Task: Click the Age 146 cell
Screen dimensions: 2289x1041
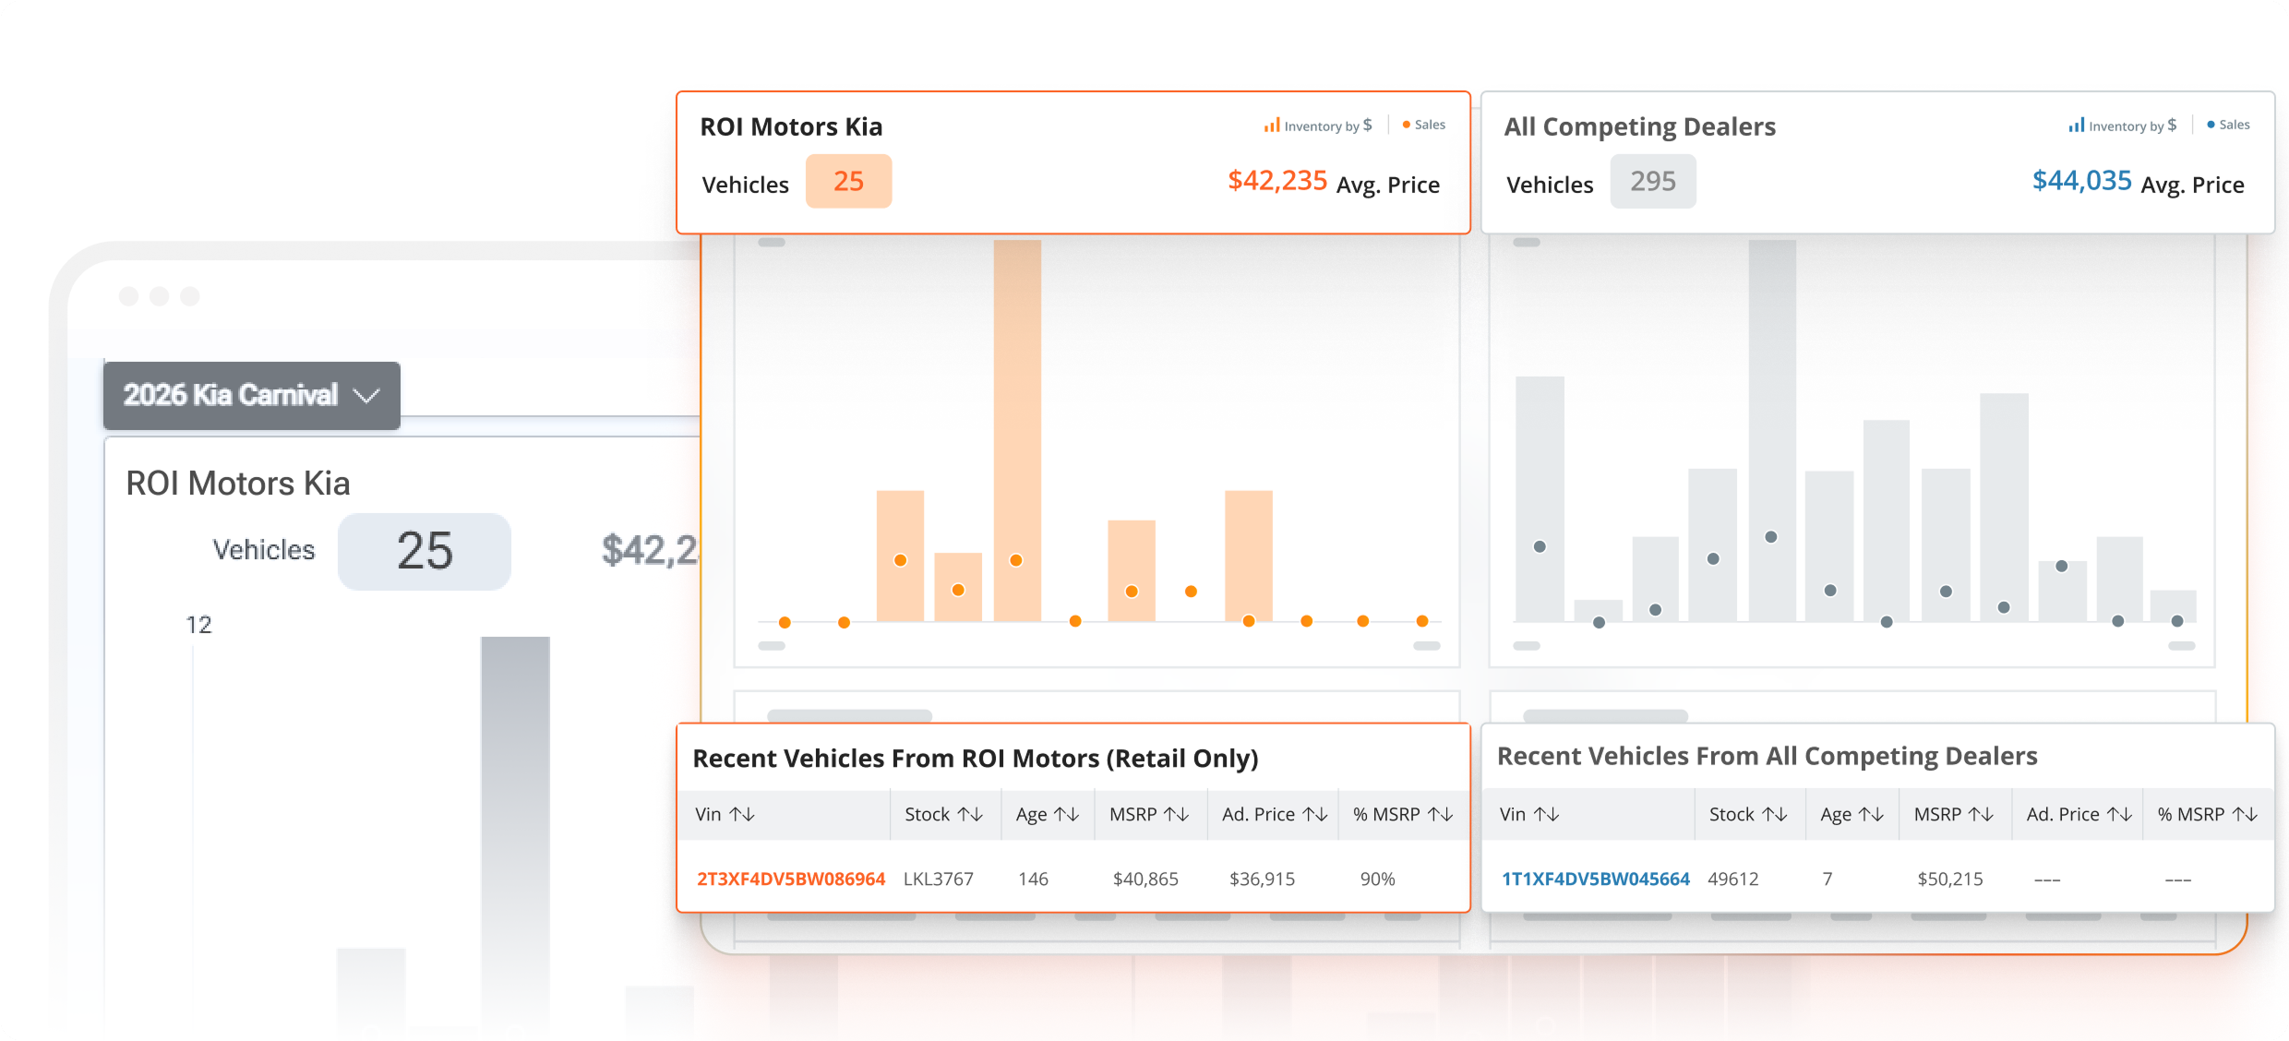Action: (1033, 879)
